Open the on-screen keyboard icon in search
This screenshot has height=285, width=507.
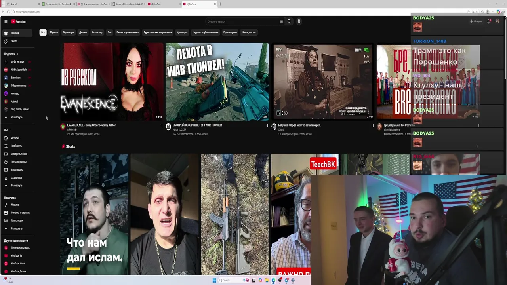(x=281, y=21)
